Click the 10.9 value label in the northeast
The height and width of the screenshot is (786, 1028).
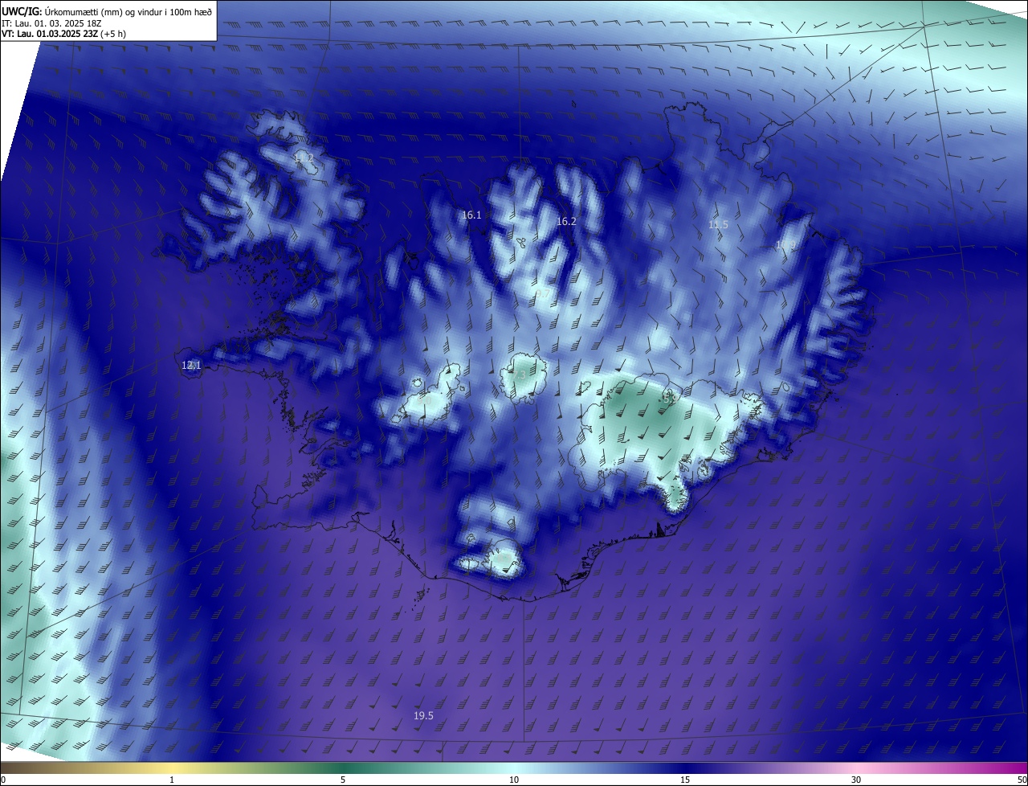pyautogui.click(x=786, y=245)
